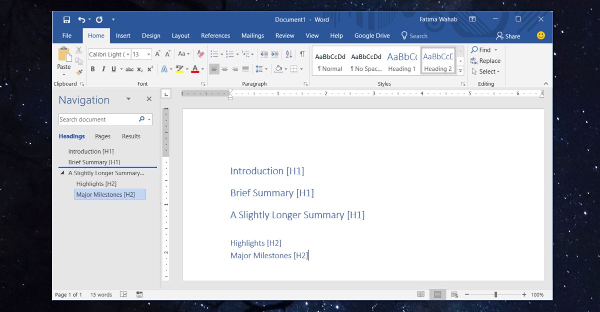Click the Shading paint bucket icon
This screenshot has height=312, width=600.
pos(278,69)
